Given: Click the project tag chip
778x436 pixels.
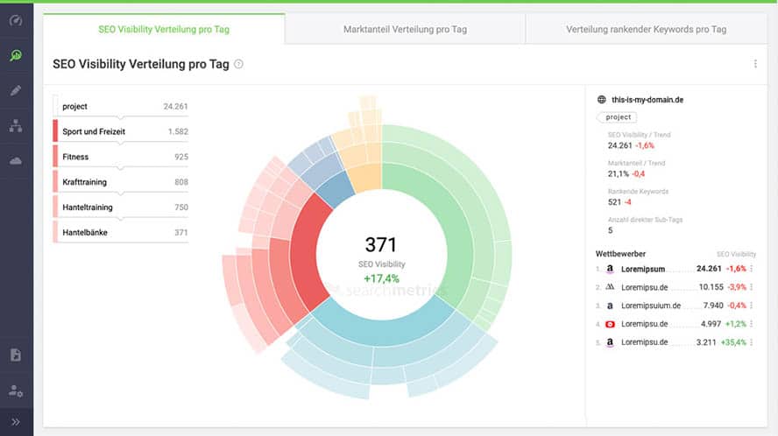Looking at the screenshot, I should click(x=618, y=117).
